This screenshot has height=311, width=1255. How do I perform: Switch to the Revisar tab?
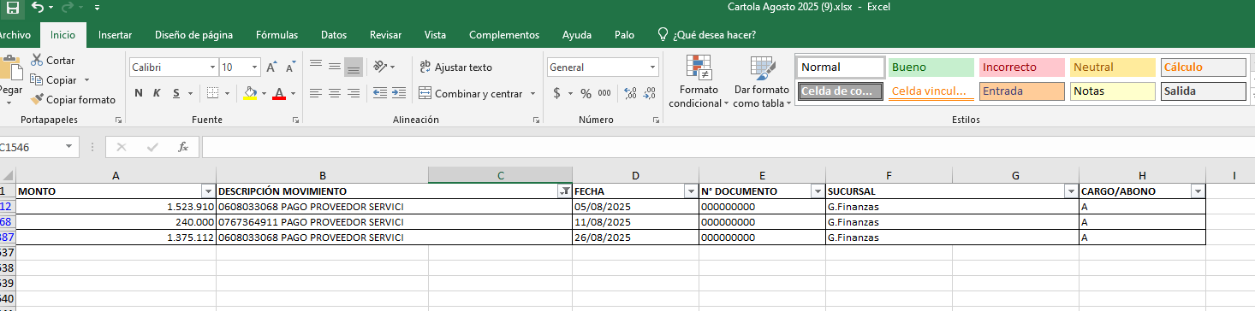pyautogui.click(x=385, y=35)
